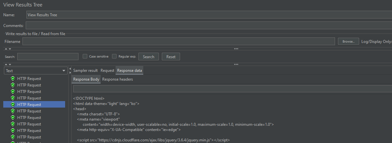The image size is (392, 143).
Task: Enable the Regular exp. checkbox
Action: (x=114, y=56)
